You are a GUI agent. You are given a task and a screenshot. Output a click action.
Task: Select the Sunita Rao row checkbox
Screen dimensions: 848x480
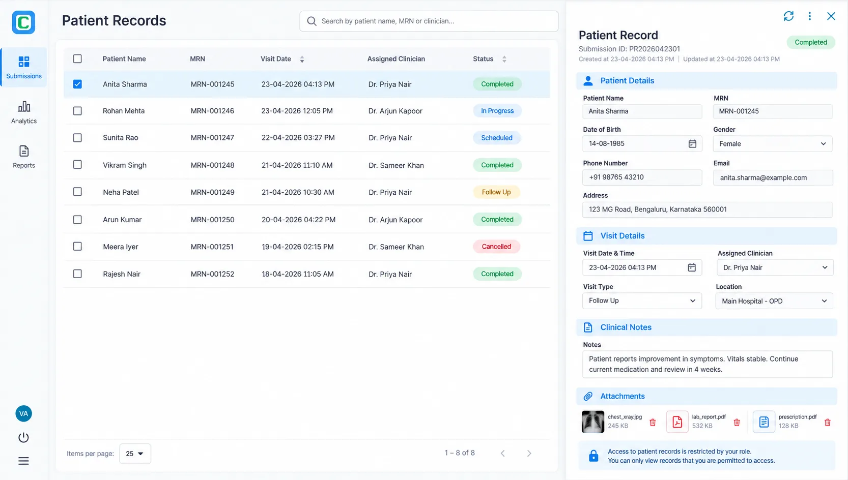(x=77, y=138)
